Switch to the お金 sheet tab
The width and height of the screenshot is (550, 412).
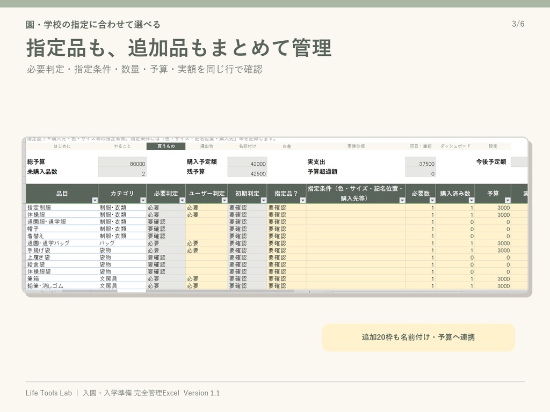pos(287,146)
